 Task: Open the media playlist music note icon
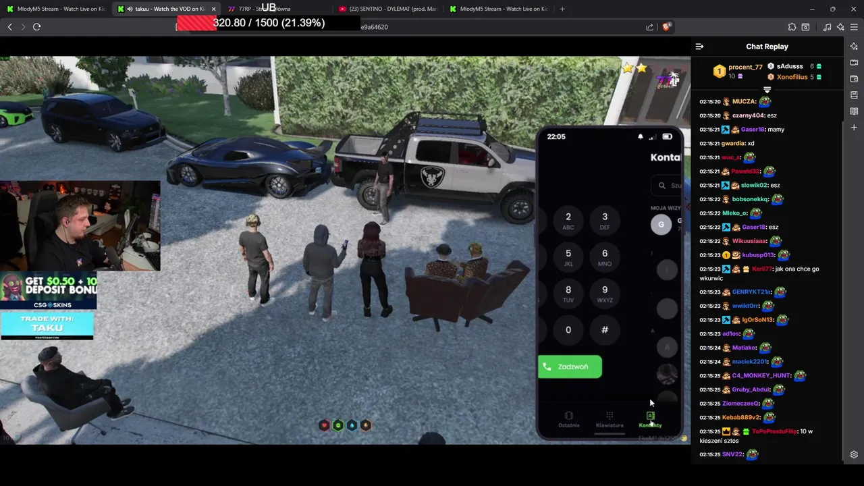click(x=827, y=27)
